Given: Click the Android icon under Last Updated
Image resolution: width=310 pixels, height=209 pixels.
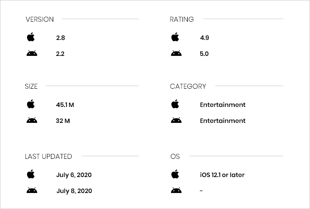Looking at the screenshot, I should tap(32, 190).
